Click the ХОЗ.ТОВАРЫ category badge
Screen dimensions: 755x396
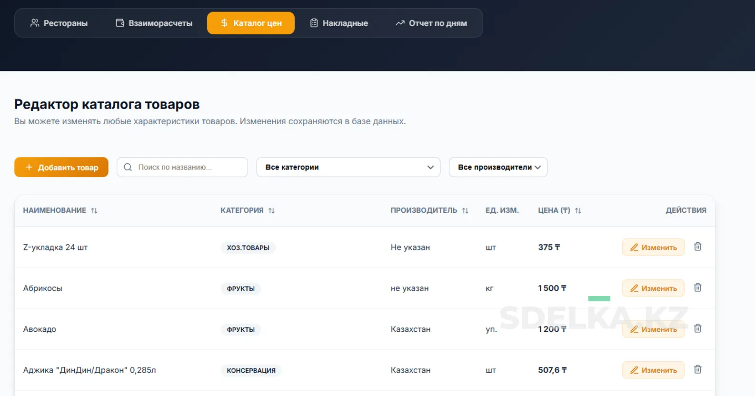click(x=248, y=247)
